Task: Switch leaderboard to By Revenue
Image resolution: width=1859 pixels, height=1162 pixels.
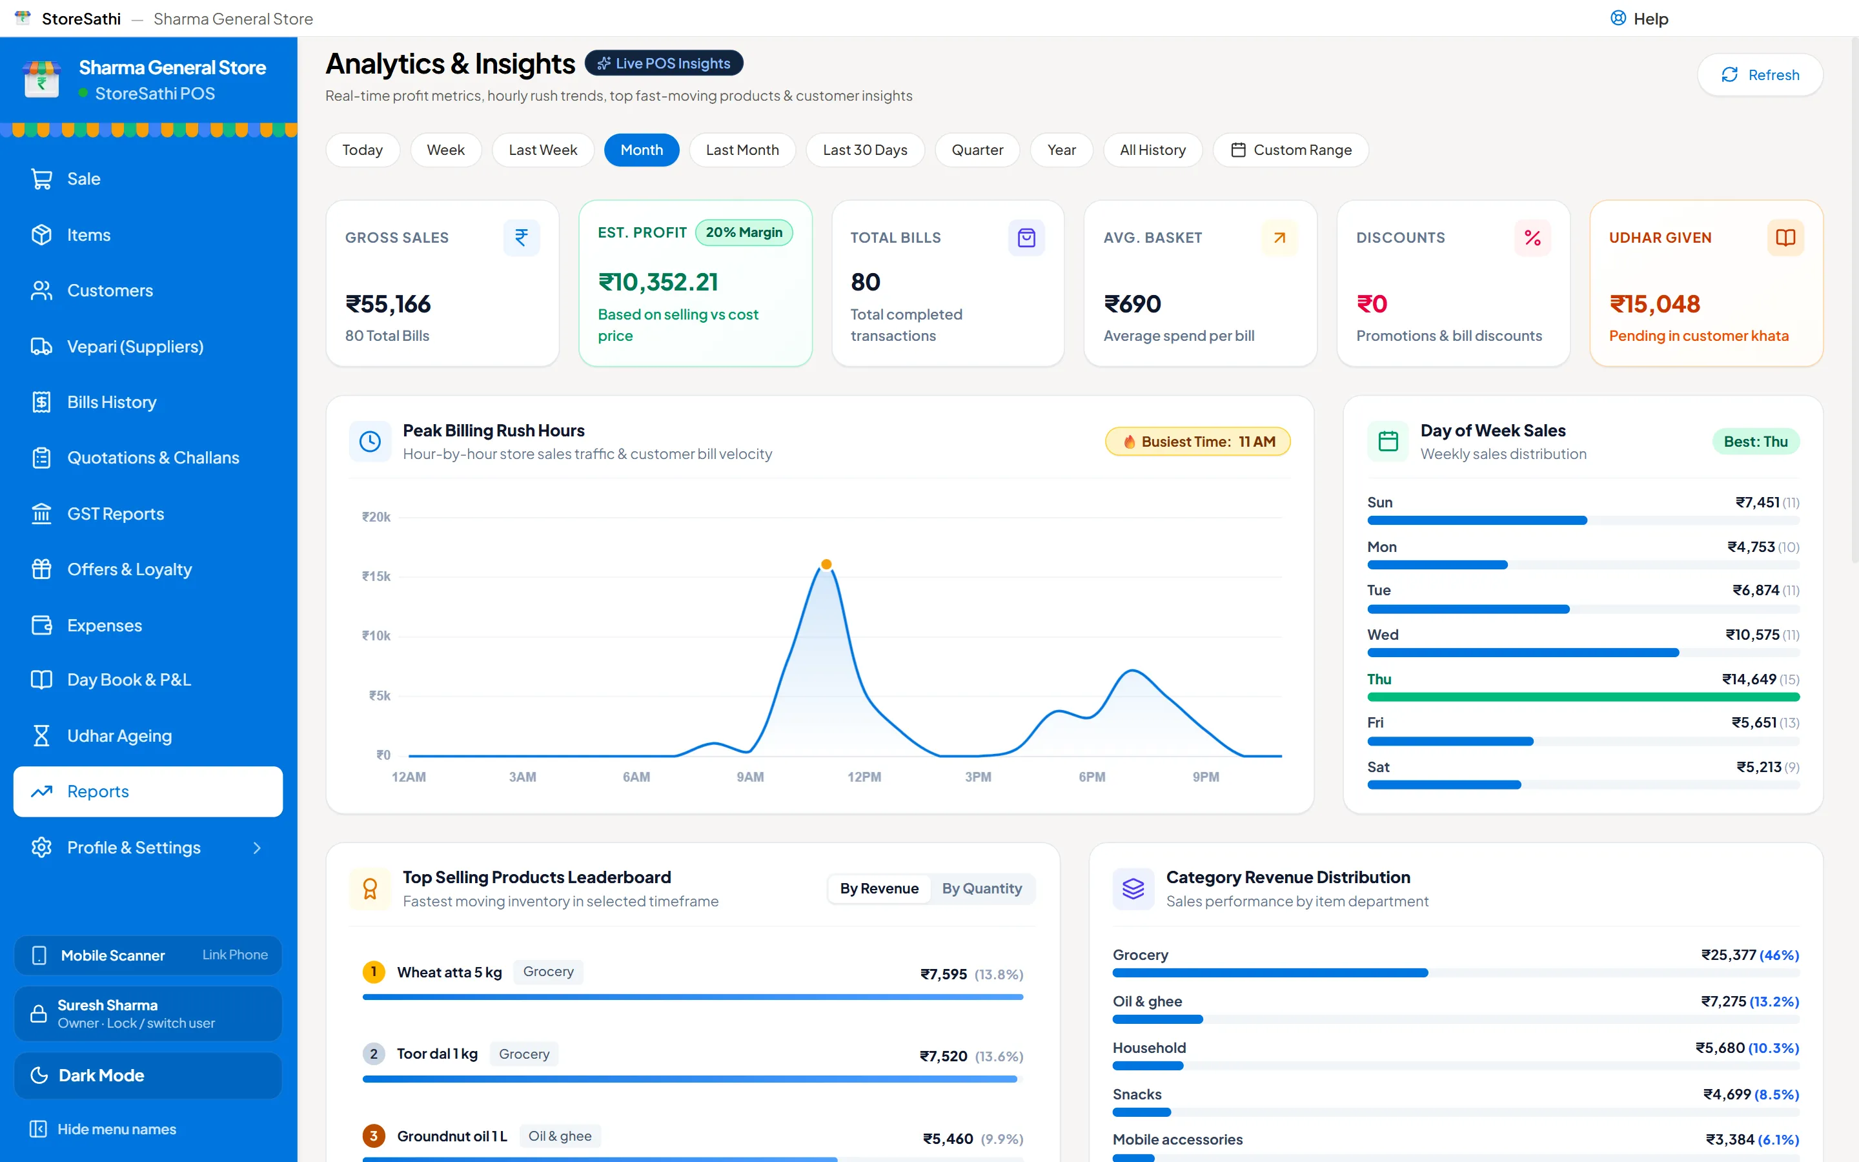Action: click(x=880, y=888)
